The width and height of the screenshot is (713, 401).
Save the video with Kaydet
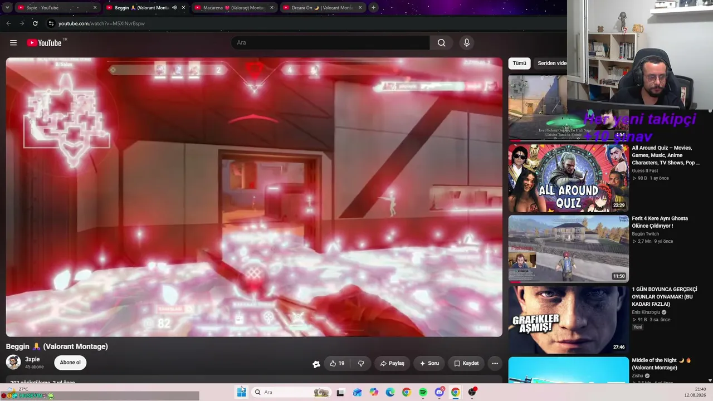(x=466, y=363)
